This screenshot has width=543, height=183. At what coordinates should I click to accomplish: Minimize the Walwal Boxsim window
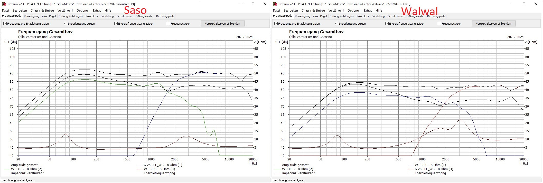(x=512, y=4)
